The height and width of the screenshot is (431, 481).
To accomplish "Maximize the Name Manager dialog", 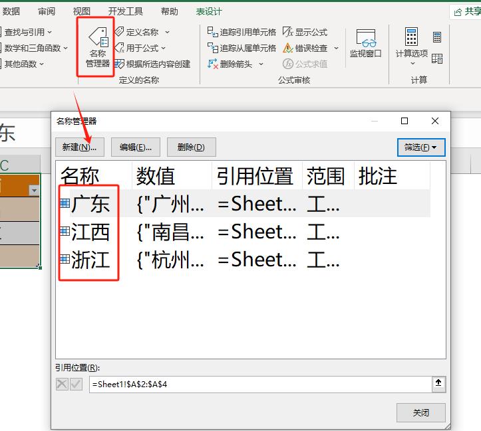I will point(404,121).
